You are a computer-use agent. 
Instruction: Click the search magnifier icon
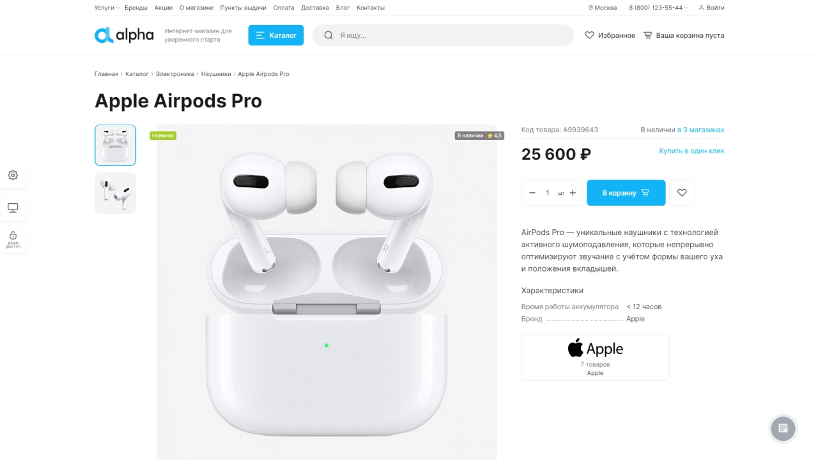328,35
